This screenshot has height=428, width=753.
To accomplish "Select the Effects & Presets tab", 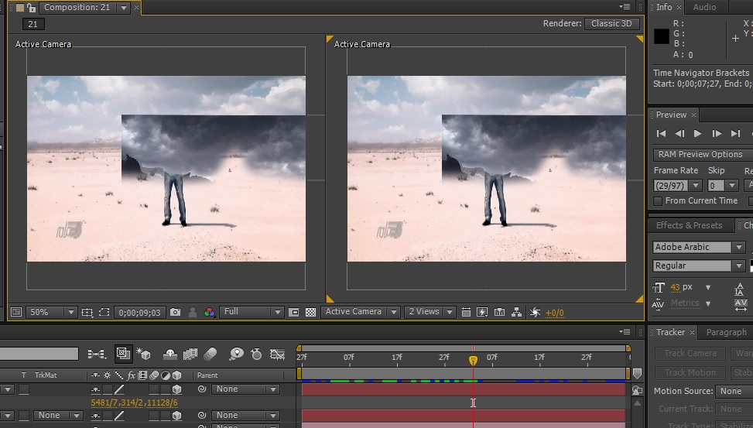I will 689,225.
